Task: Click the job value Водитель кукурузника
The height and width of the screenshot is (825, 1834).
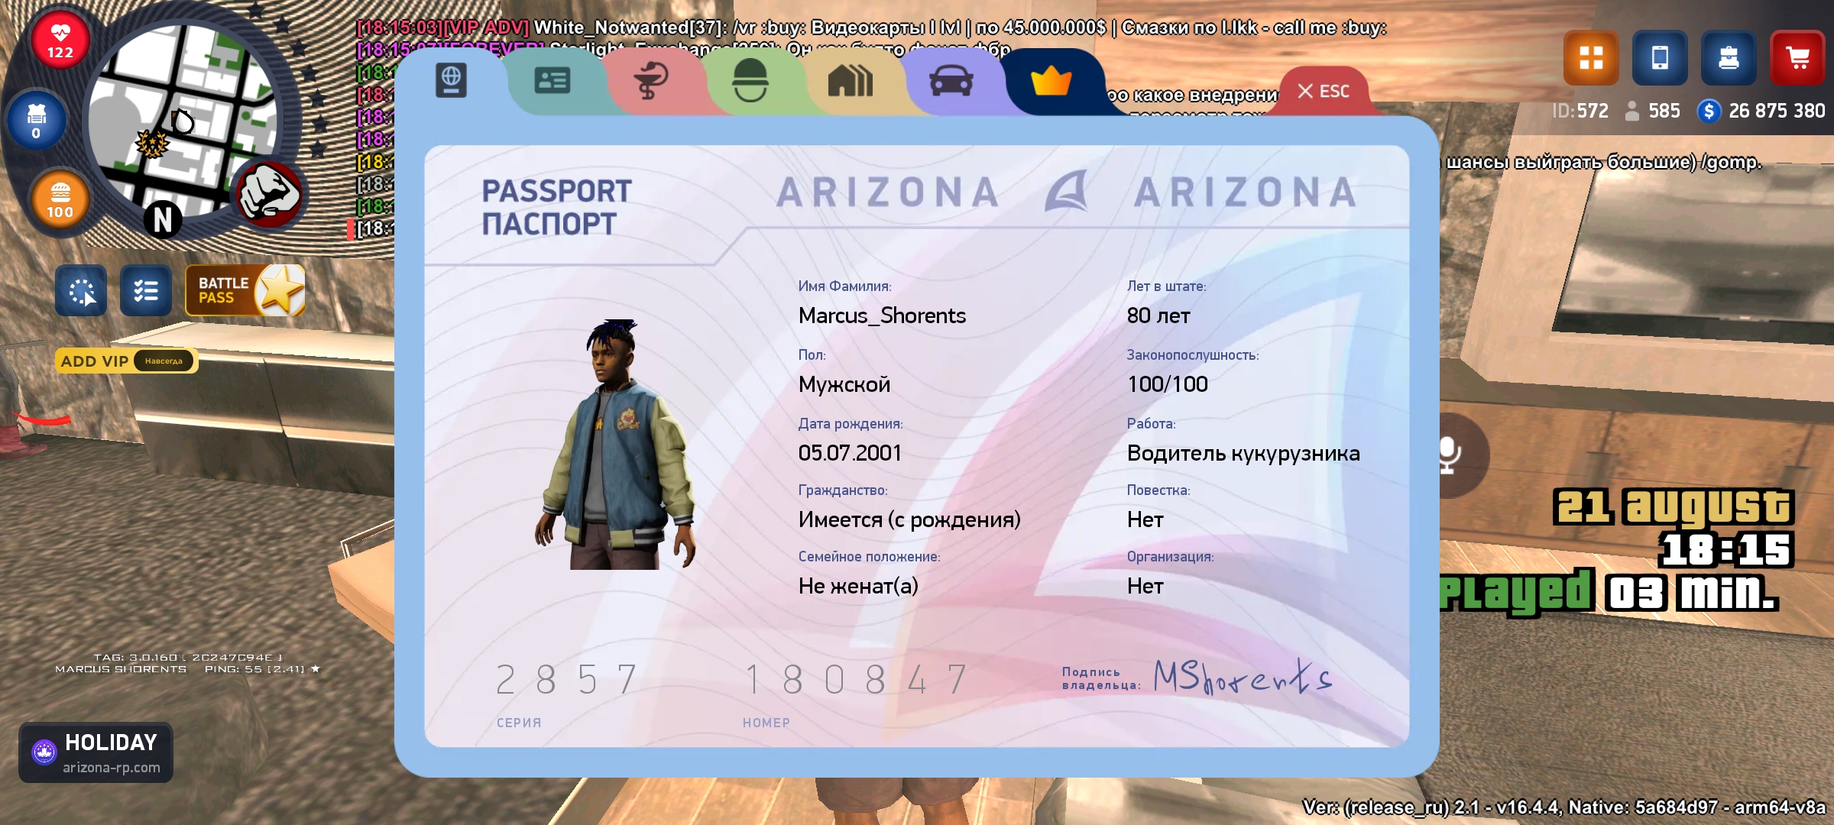Action: pyautogui.click(x=1243, y=454)
